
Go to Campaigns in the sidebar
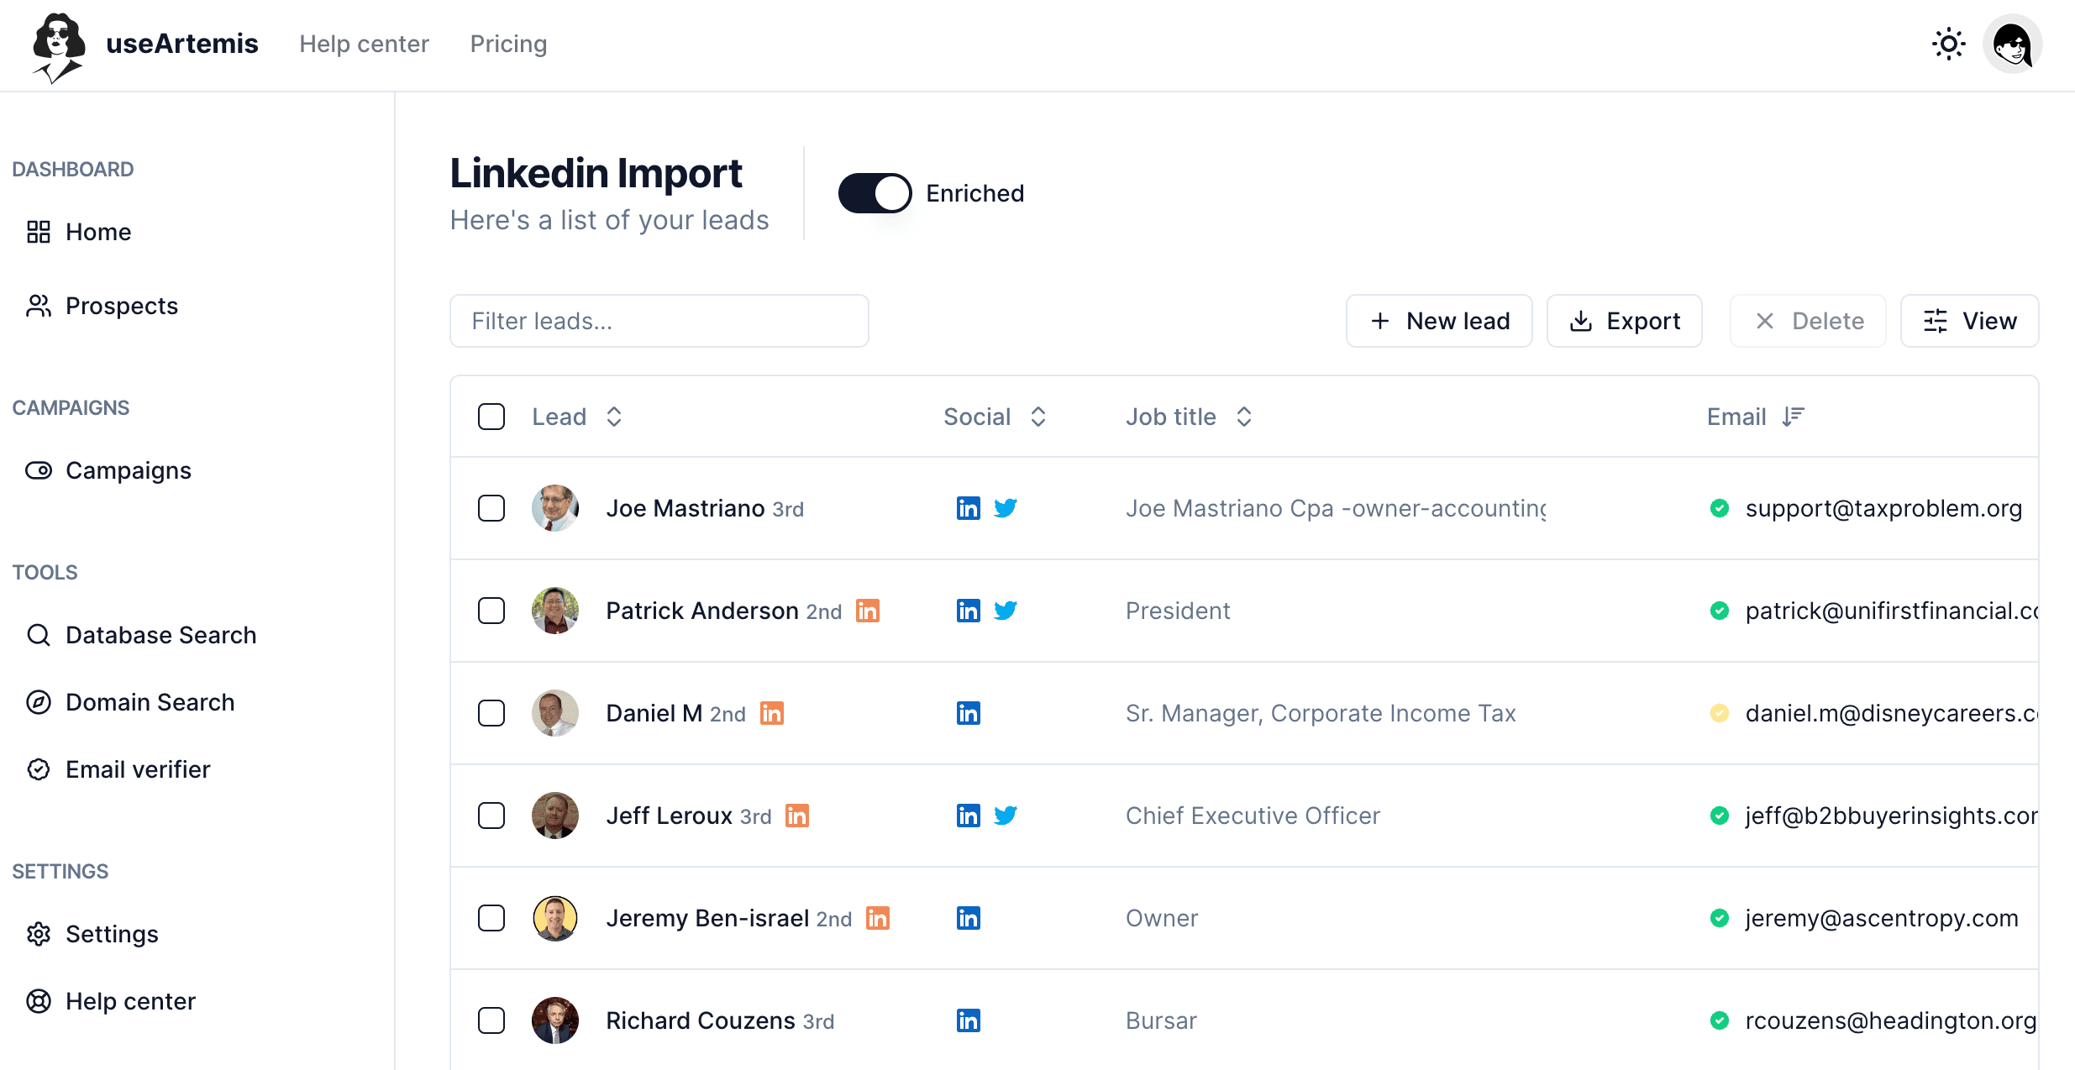pos(128,470)
